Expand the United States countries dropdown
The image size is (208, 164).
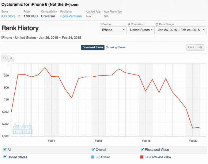[x=141, y=30]
